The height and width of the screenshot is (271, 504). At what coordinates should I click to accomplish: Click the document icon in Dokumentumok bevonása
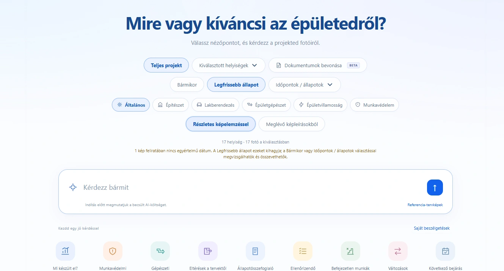279,65
